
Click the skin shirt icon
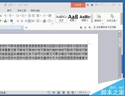pos(92,5)
